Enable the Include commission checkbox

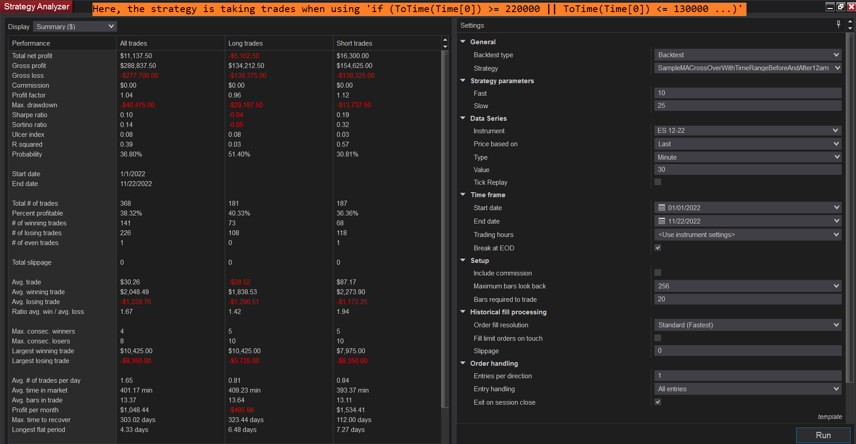point(658,272)
